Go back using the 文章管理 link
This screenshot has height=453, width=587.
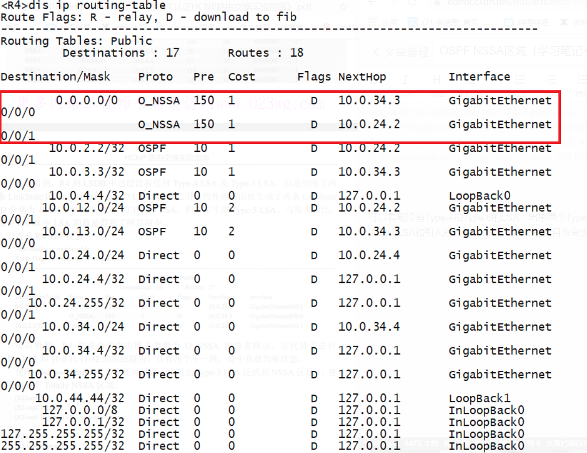point(404,51)
